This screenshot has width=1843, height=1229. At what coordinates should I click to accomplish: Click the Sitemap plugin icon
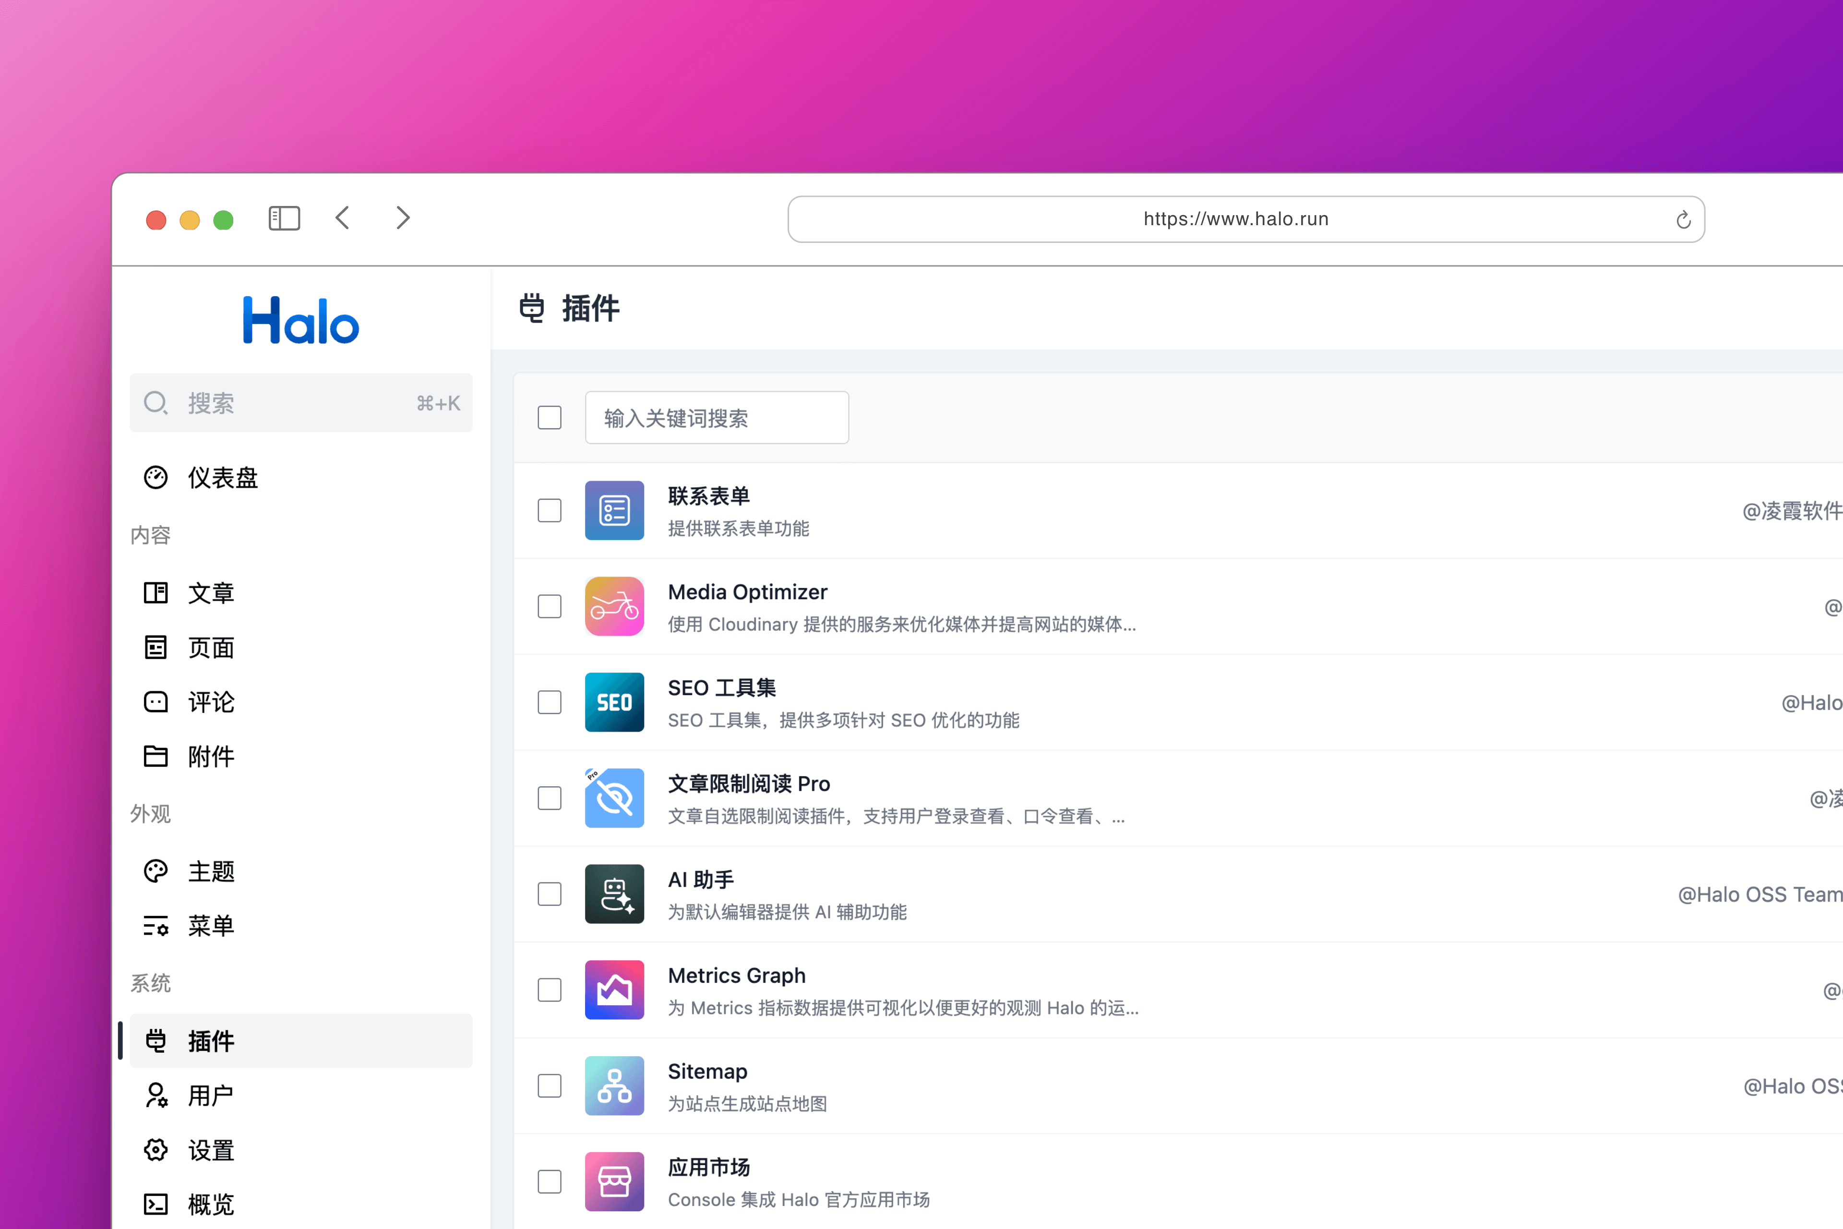(614, 1085)
